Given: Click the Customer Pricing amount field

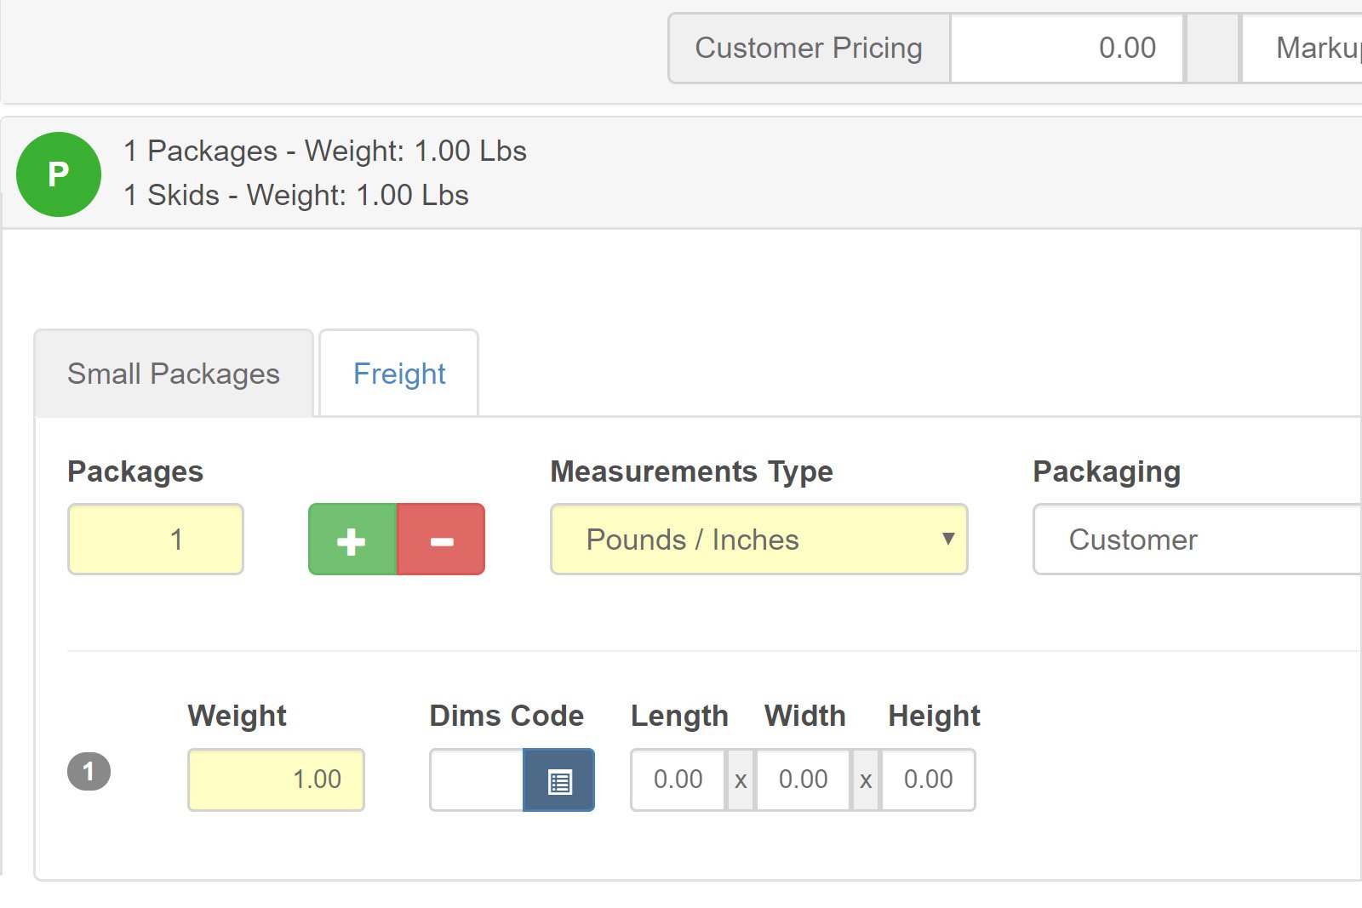Looking at the screenshot, I should [1067, 49].
